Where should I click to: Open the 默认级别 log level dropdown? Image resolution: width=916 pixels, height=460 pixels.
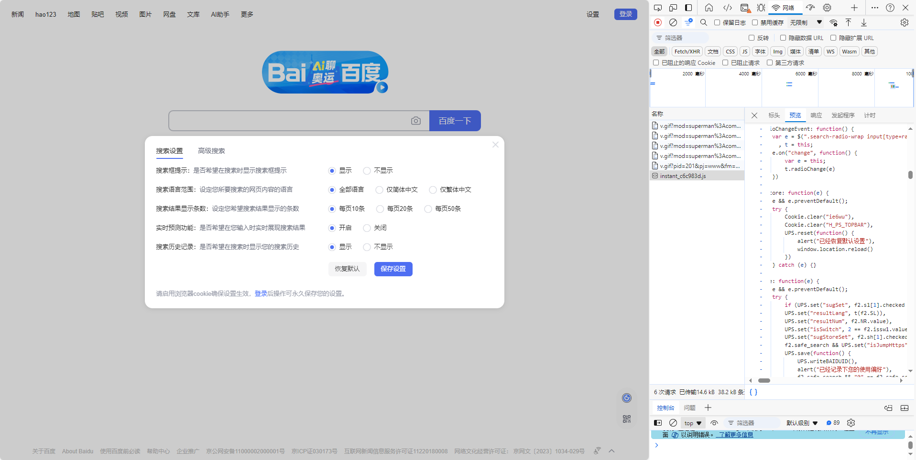tap(802, 423)
